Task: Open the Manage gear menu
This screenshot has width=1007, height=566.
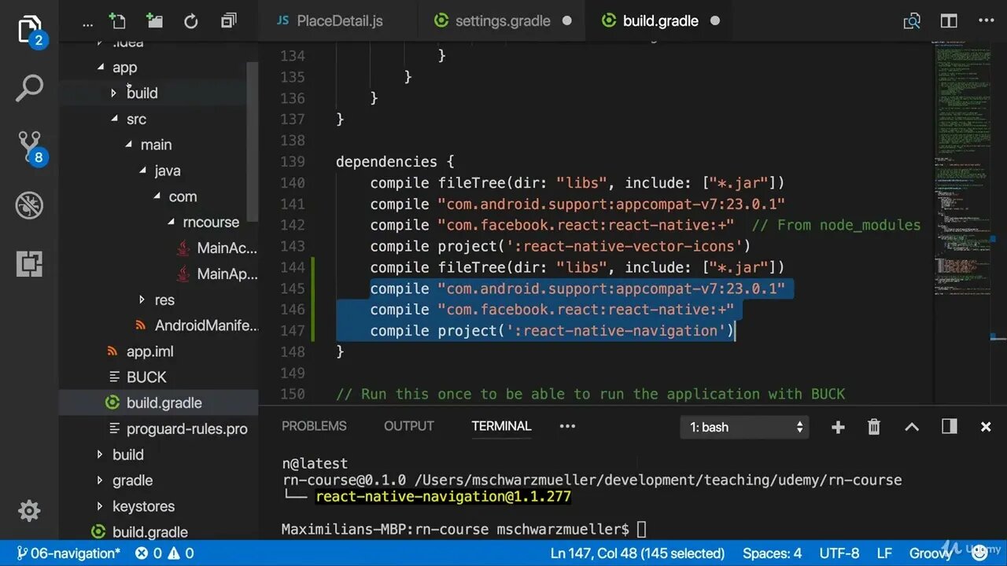Action: [x=29, y=511]
